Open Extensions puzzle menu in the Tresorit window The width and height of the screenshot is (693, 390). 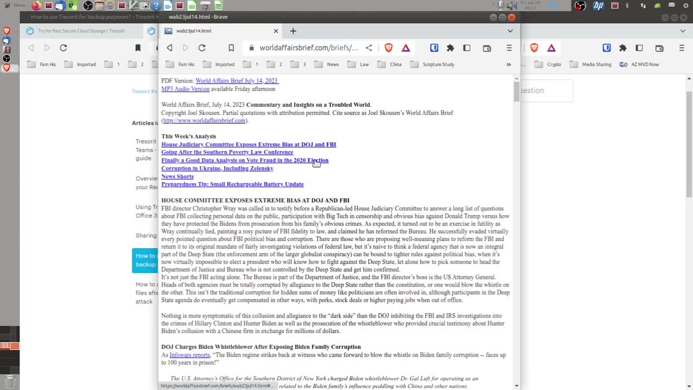(623, 48)
